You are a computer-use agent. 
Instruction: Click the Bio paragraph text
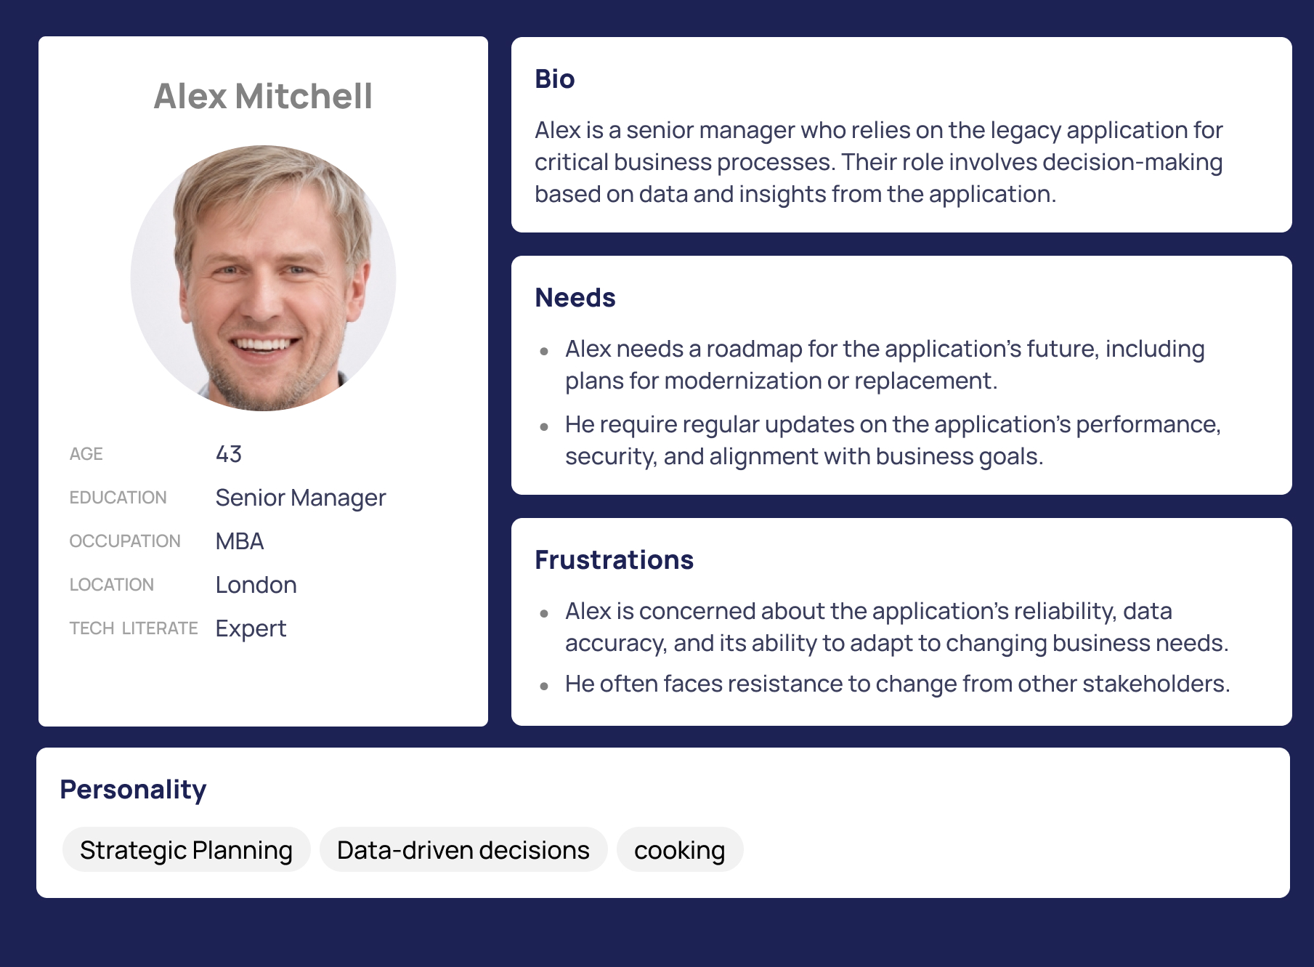tap(879, 162)
